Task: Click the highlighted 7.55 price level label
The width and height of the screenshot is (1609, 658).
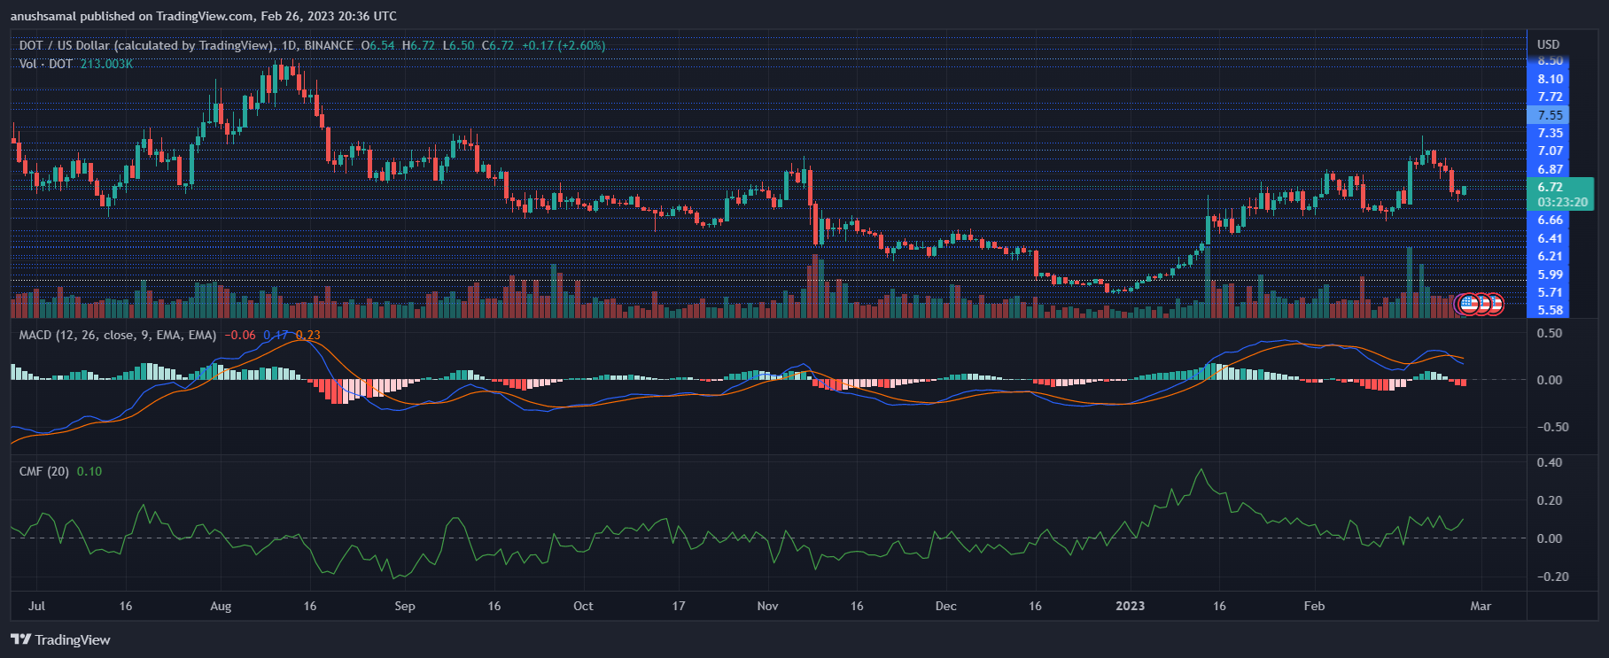Action: 1550,115
